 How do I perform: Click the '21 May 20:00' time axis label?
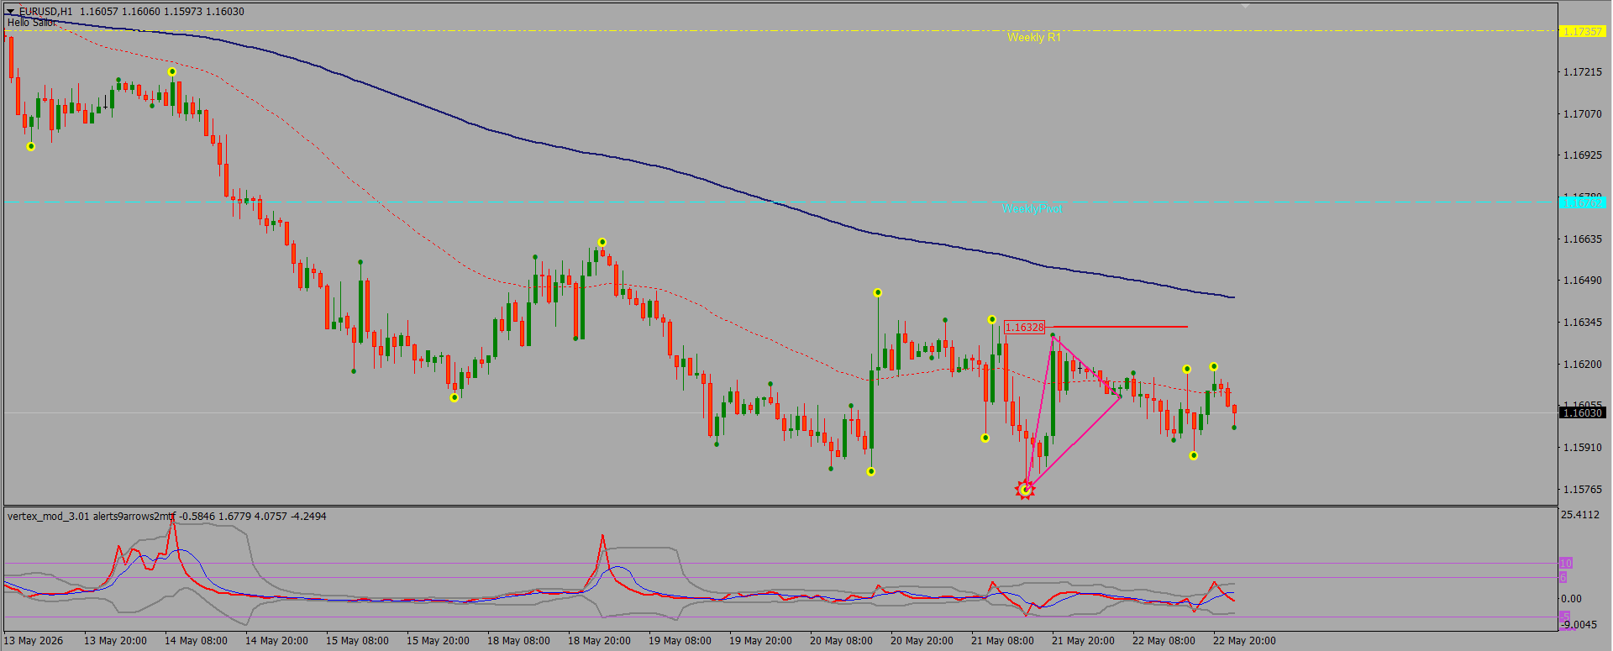point(1083,641)
